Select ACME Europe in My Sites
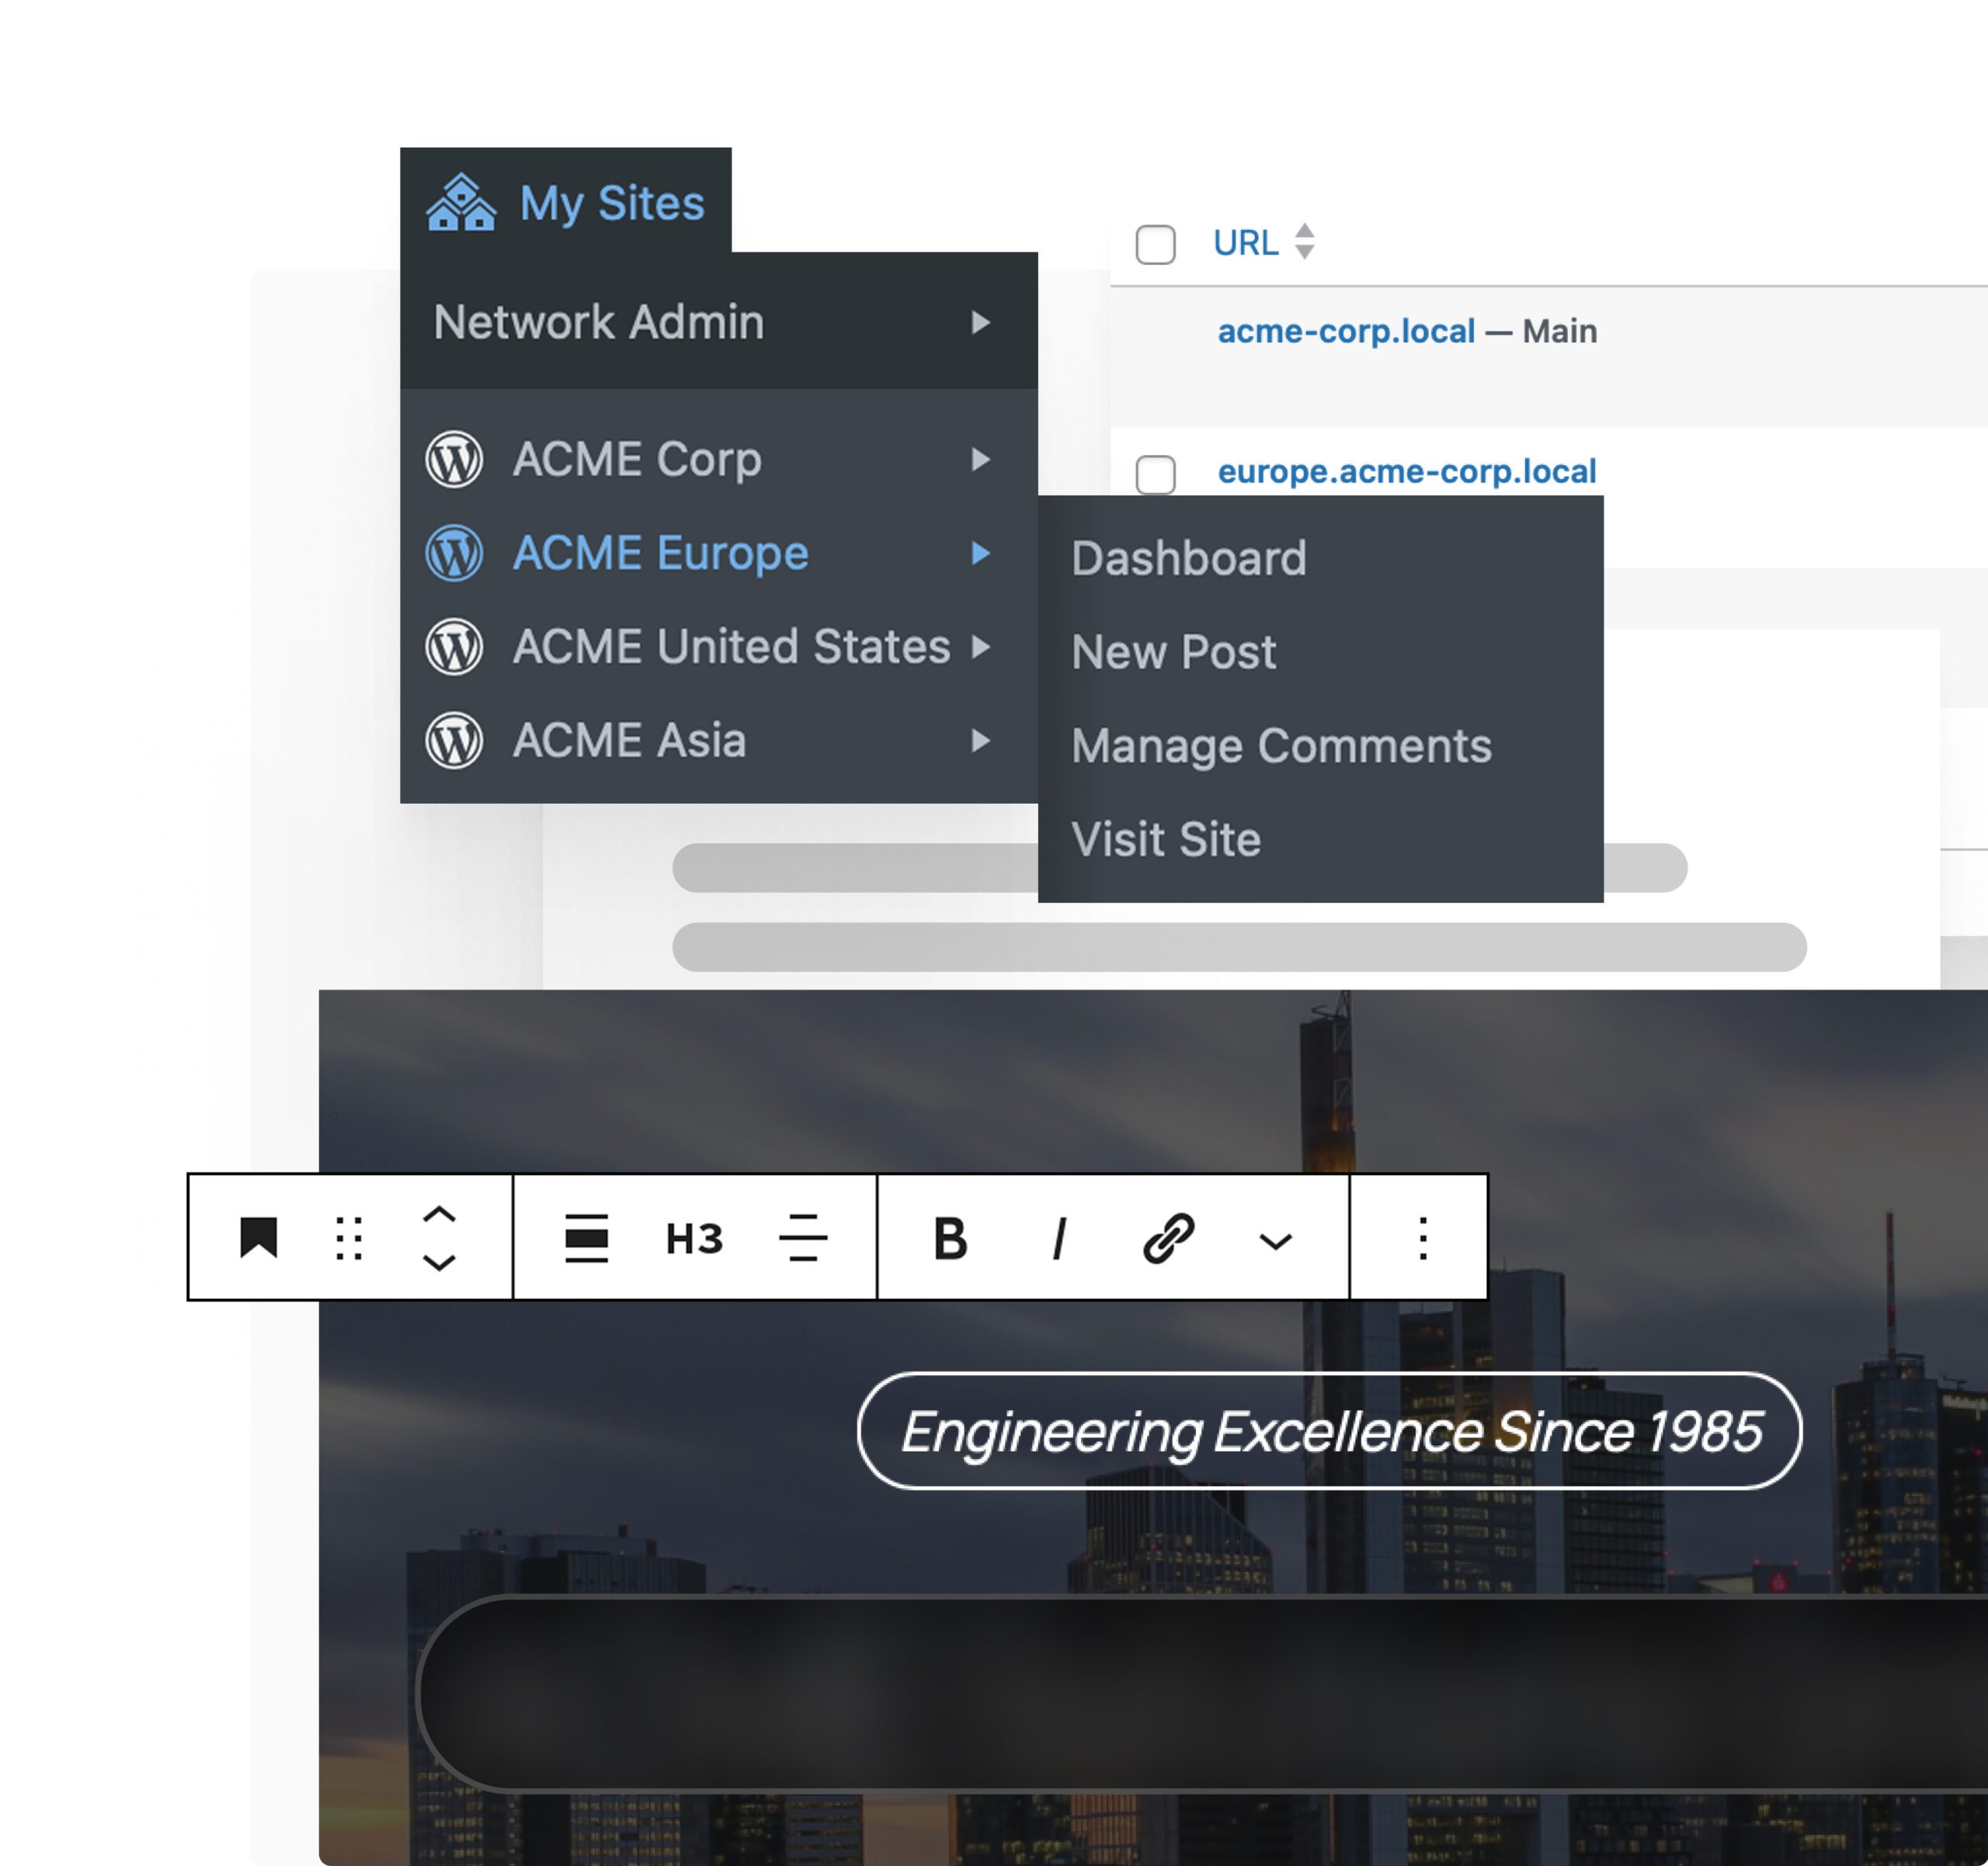The image size is (1988, 1866). point(719,553)
